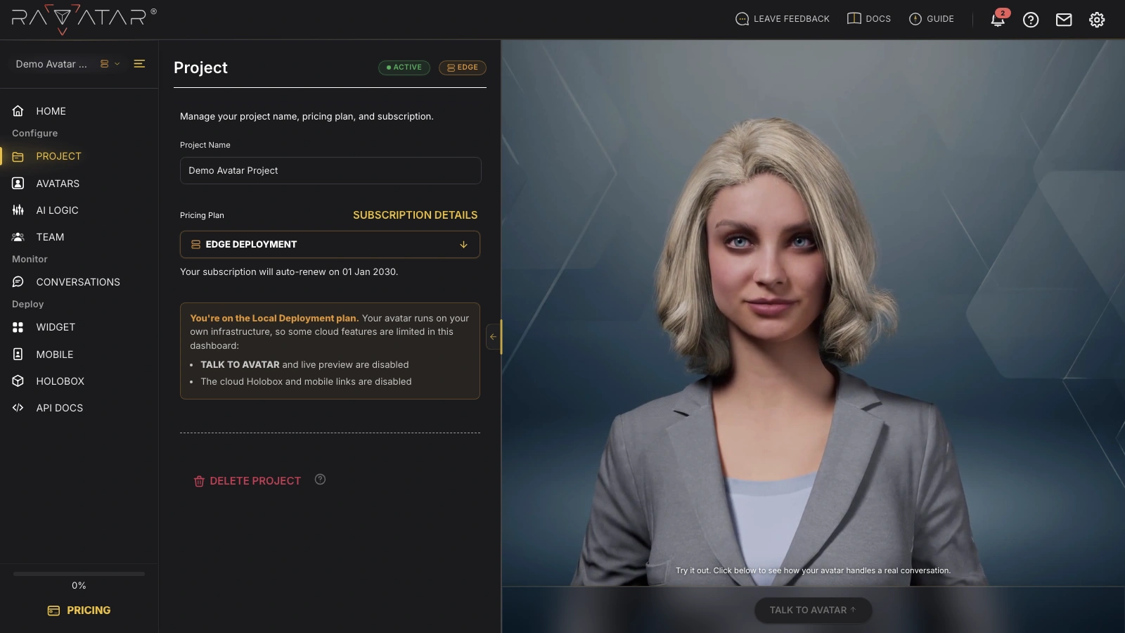The image size is (1125, 633).
Task: Focus the Project Name input field
Action: coord(330,171)
